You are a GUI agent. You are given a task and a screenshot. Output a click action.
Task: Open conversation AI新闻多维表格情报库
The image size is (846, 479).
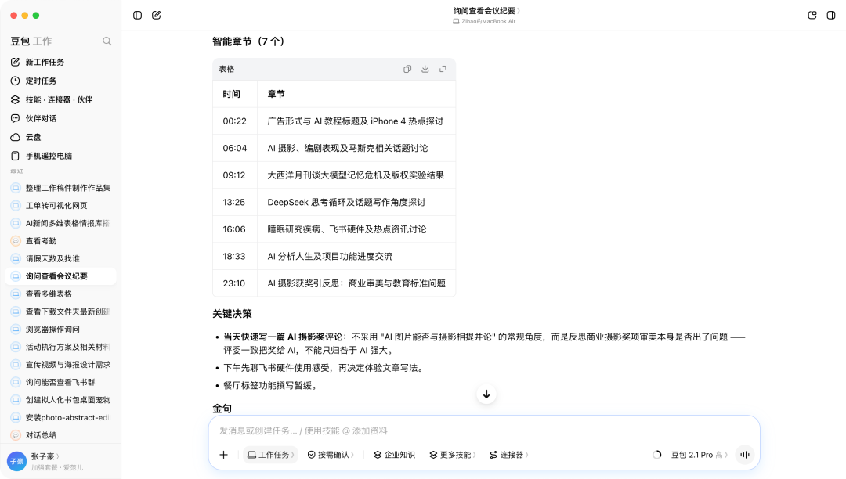[60, 223]
